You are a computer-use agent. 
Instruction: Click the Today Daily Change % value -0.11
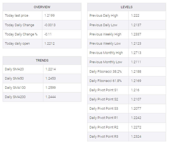tap(48, 34)
